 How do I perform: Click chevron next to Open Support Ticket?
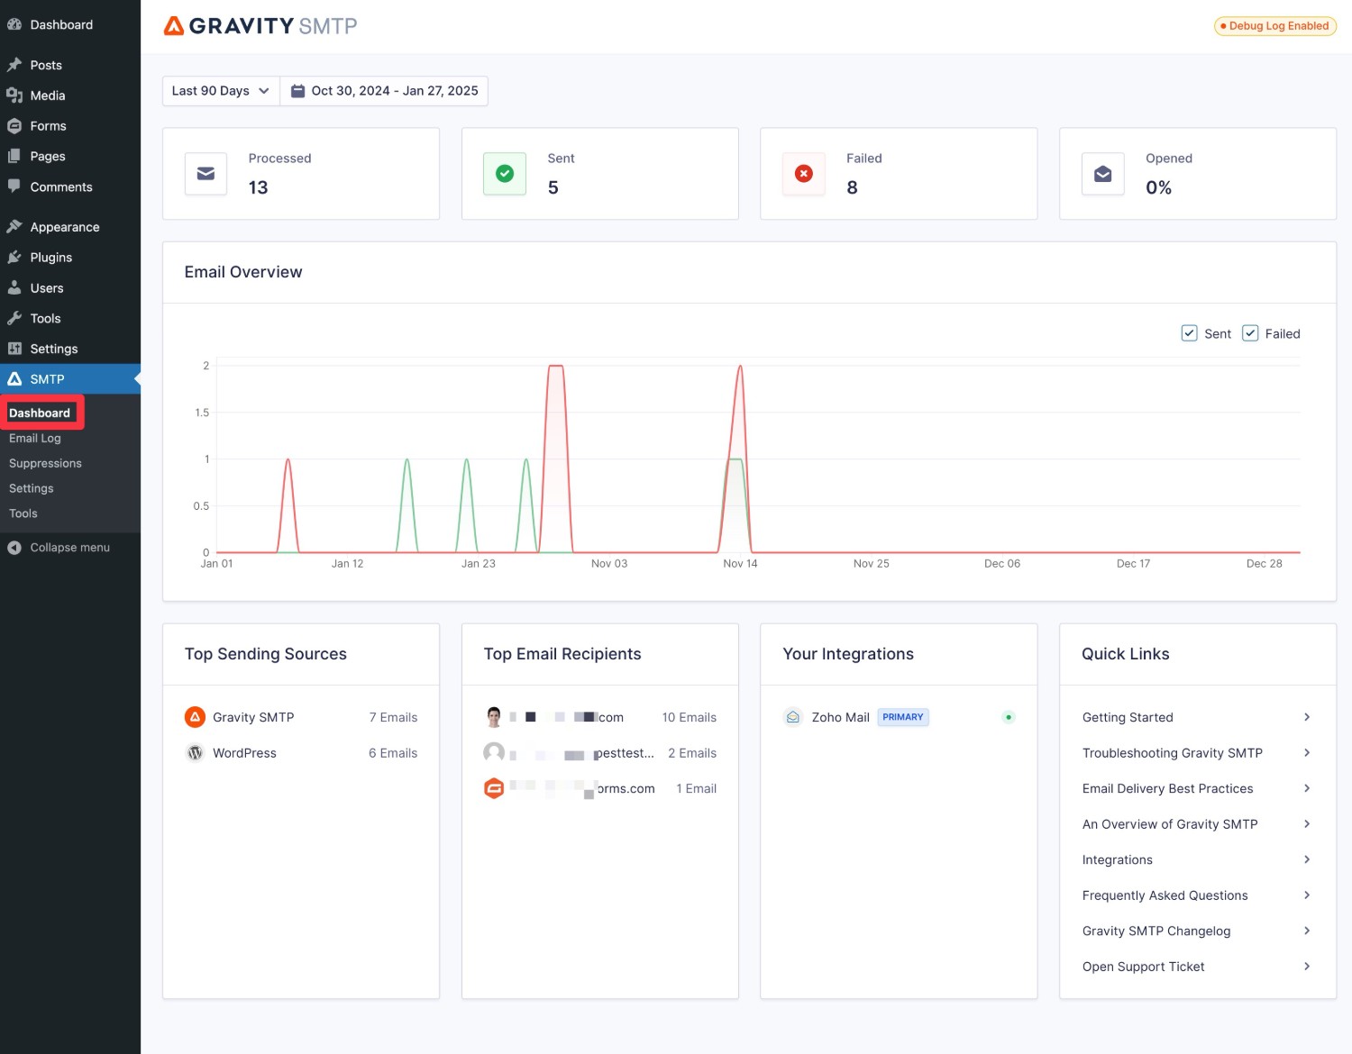pyautogui.click(x=1307, y=967)
